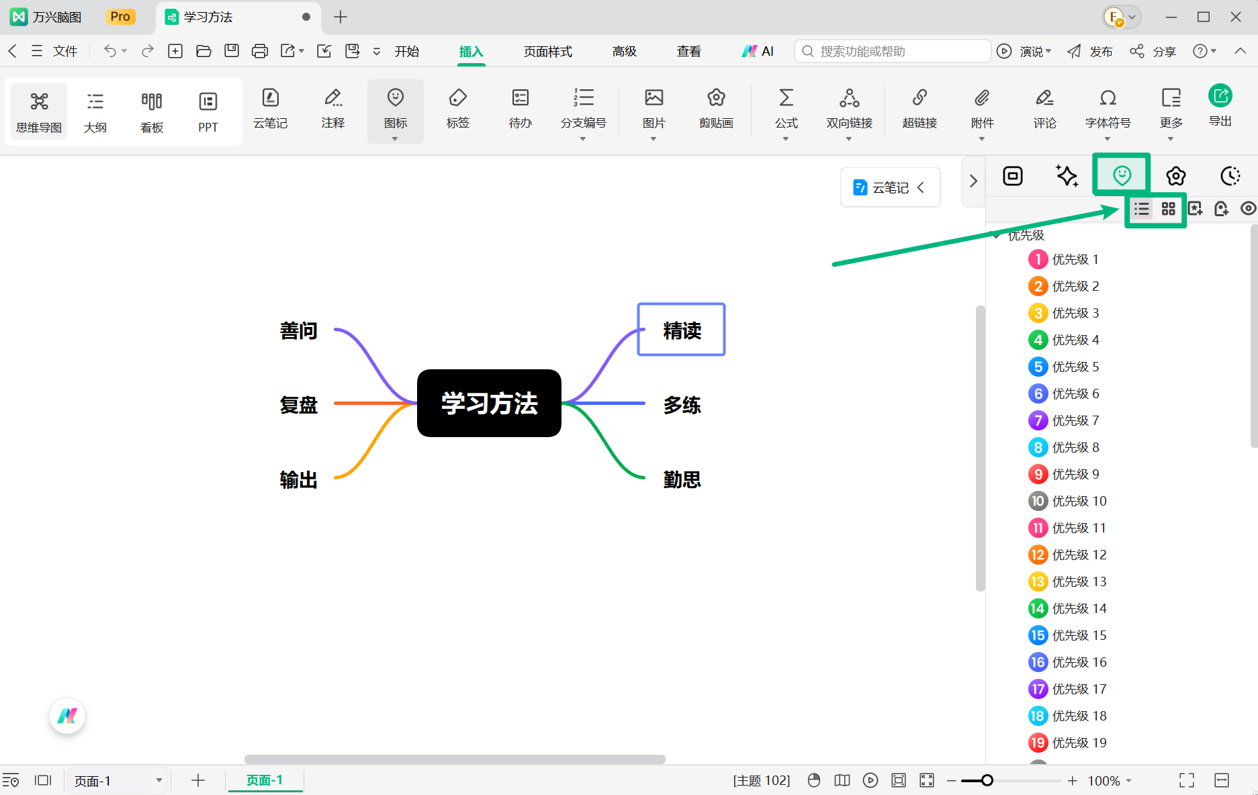Expand the 图片 picture dropdown
1258x795 pixels.
(x=654, y=139)
